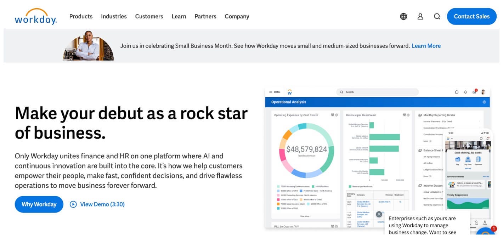Open the Products menu
Screen dimensions: 503x243
[x=81, y=16]
